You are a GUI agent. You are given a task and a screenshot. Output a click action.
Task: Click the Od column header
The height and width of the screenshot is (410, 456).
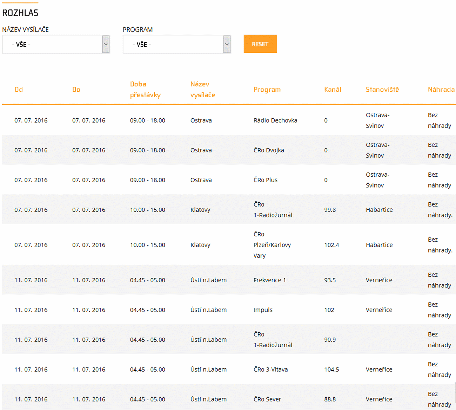tap(19, 90)
